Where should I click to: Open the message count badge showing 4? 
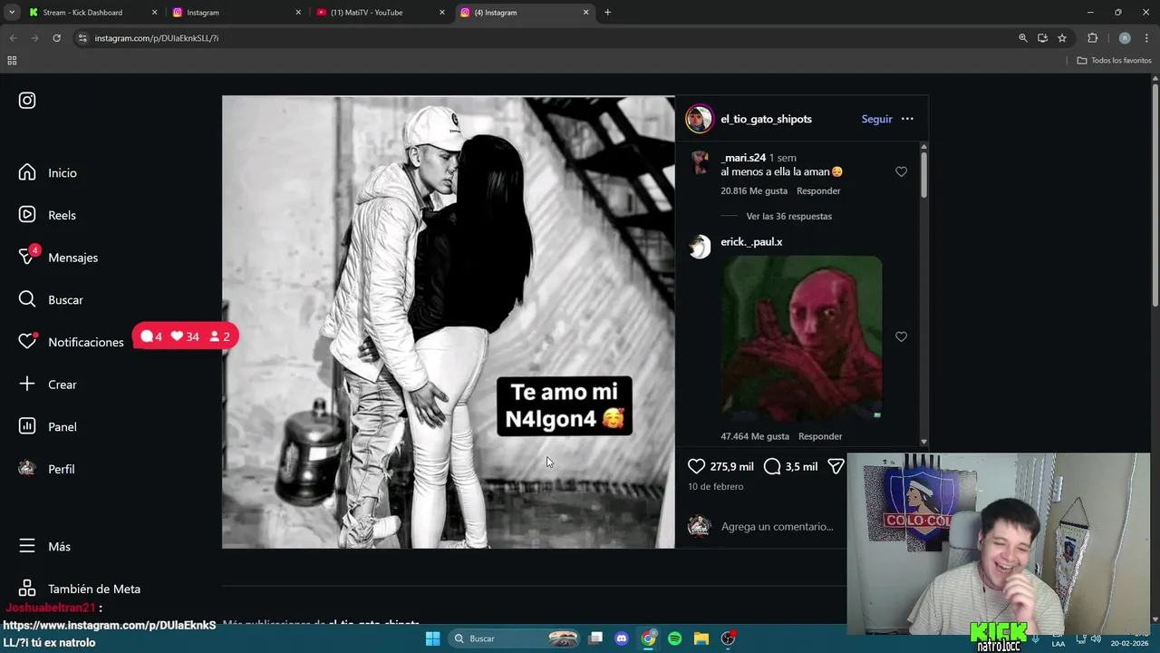tap(151, 336)
